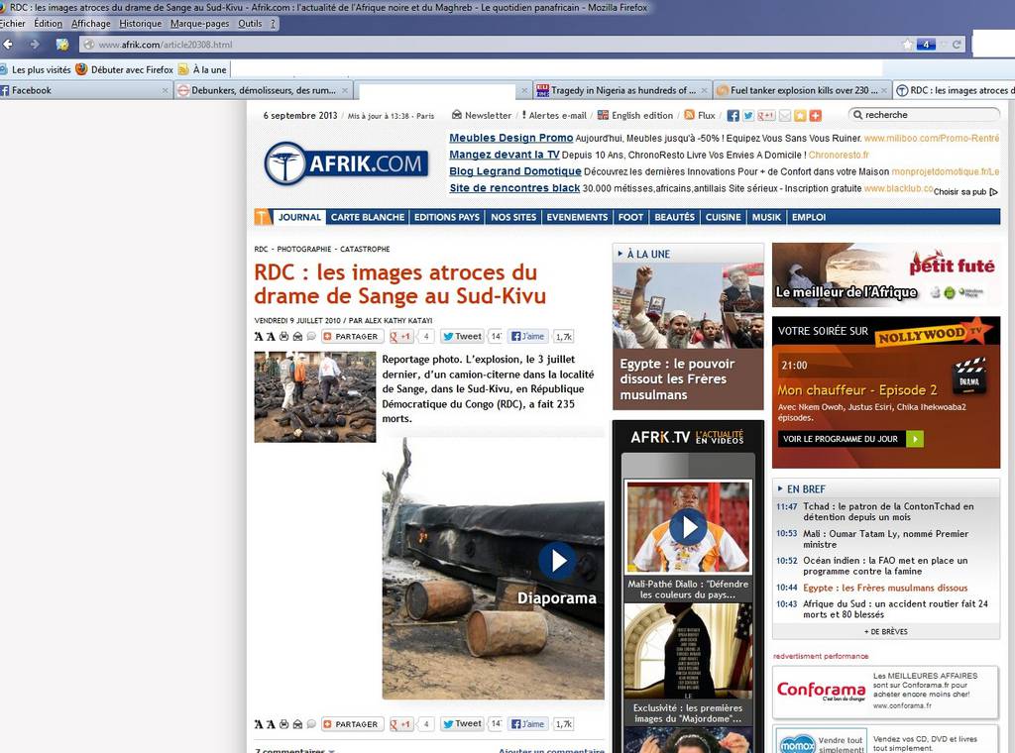1015x753 pixels.
Task: Switch to the Facebook tab
Action: (x=86, y=90)
